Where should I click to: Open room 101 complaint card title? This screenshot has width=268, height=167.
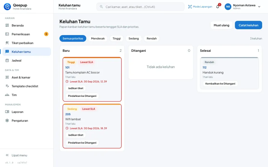(x=67, y=67)
